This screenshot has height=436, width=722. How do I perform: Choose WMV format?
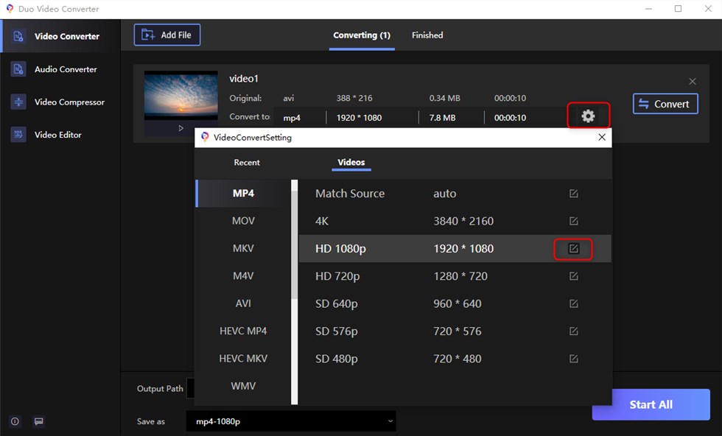[x=243, y=386]
